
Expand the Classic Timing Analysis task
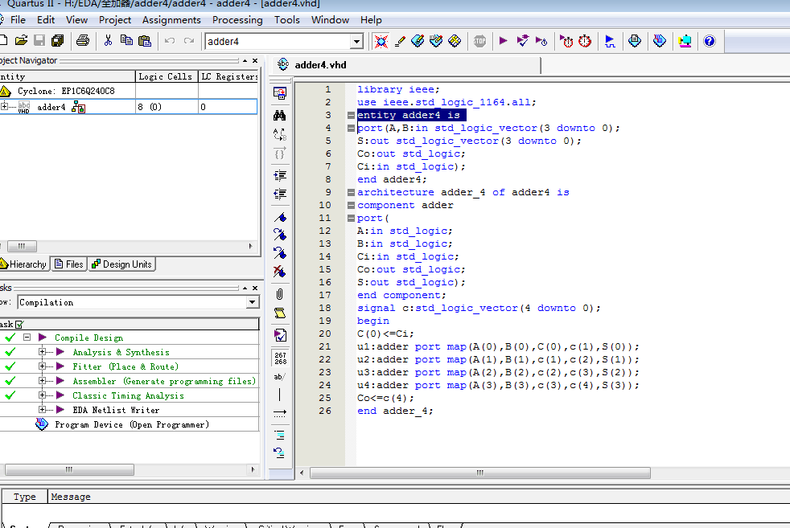click(43, 395)
